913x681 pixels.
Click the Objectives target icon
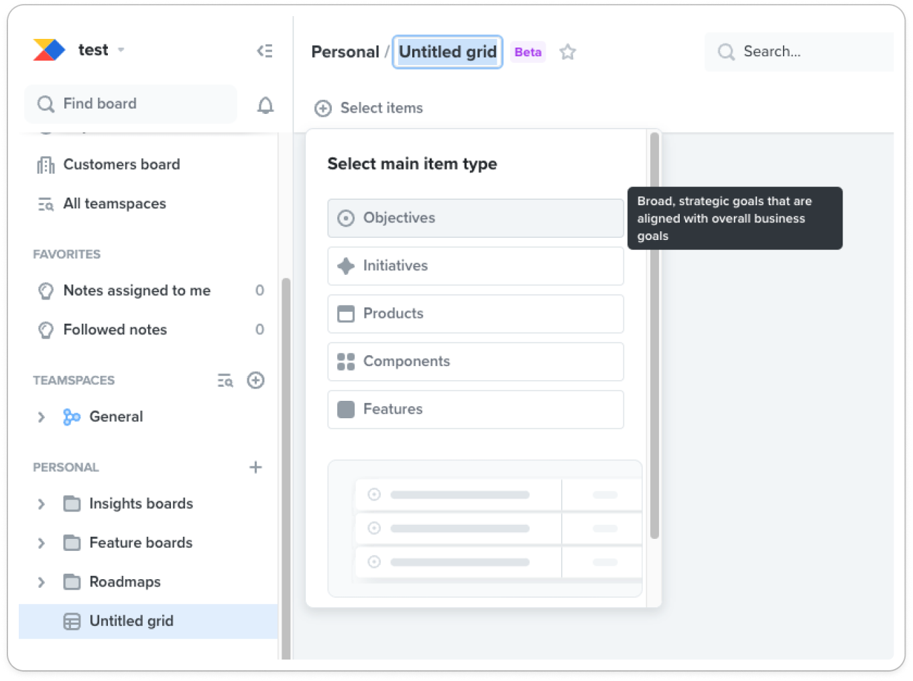pos(346,218)
